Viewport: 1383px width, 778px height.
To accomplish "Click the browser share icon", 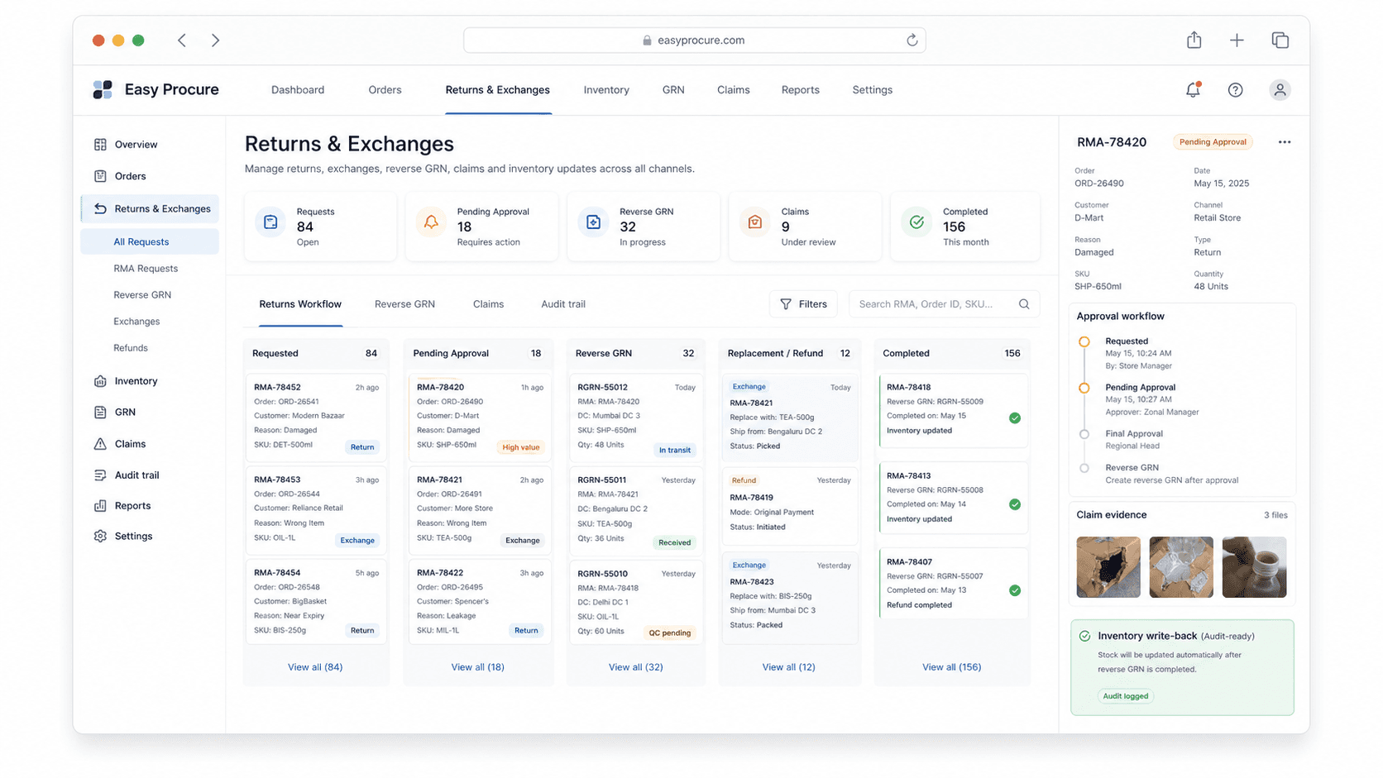I will tap(1194, 40).
